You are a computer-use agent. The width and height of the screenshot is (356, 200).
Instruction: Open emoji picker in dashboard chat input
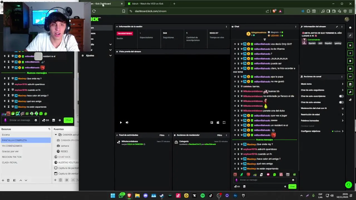coord(293,180)
